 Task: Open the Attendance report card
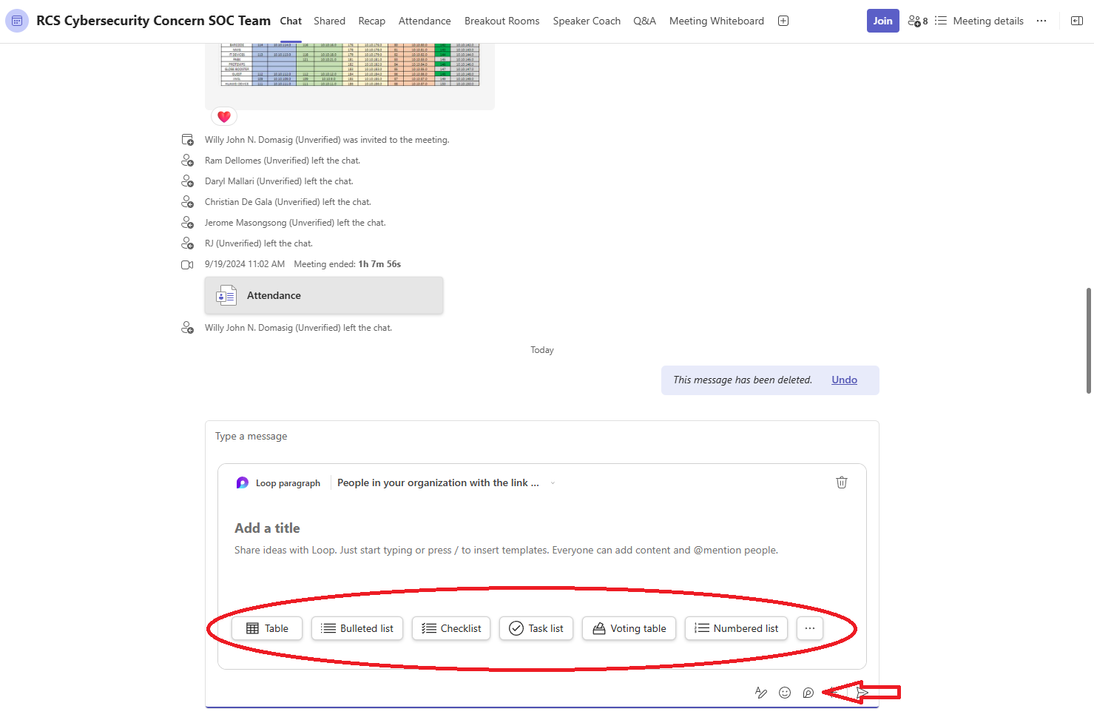pos(324,295)
